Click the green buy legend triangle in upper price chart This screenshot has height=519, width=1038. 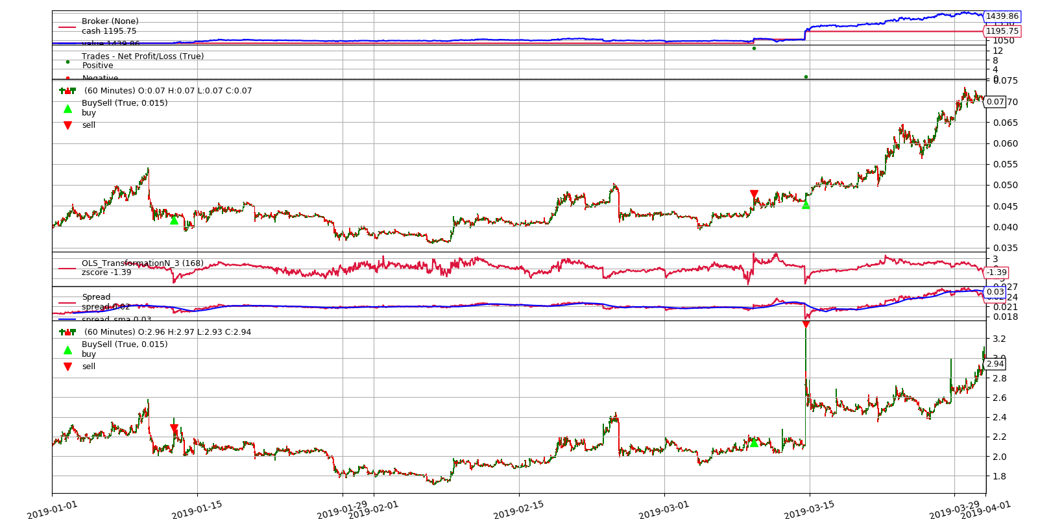coord(67,108)
